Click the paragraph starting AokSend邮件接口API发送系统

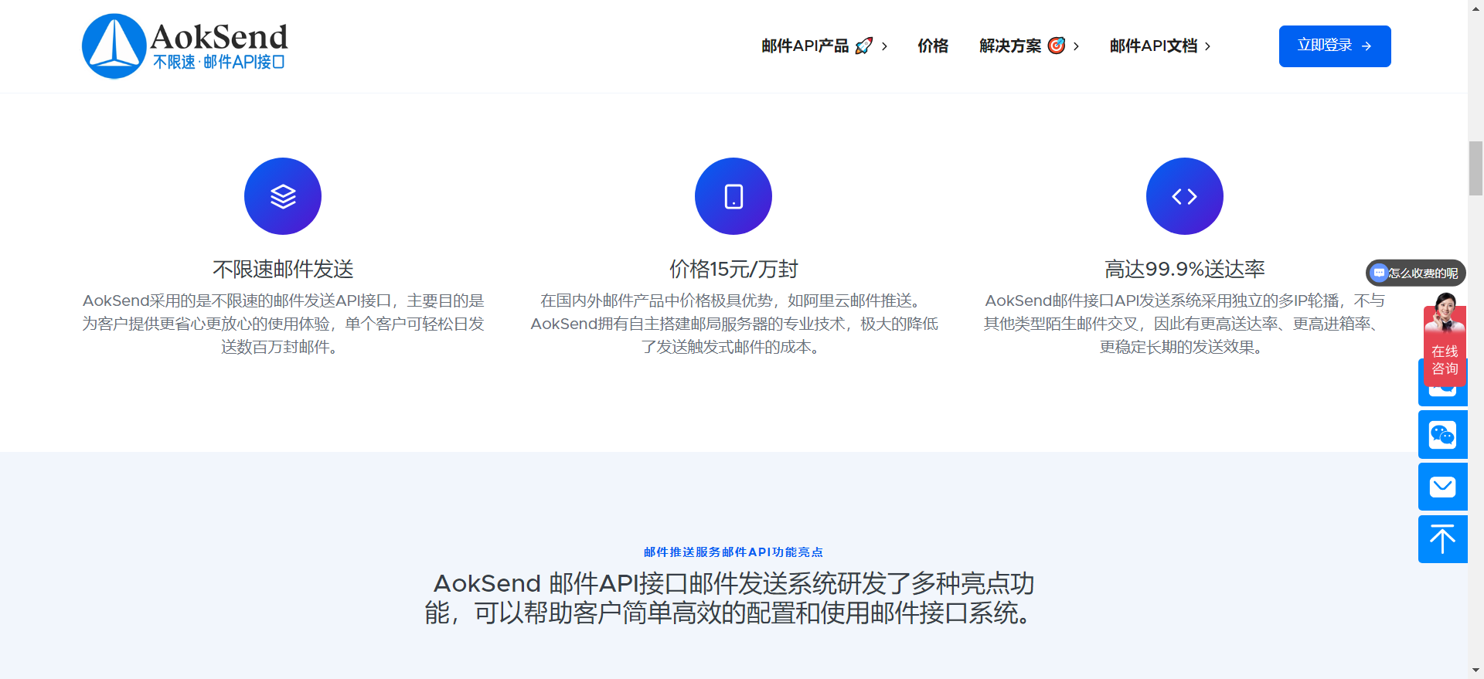[1184, 324]
